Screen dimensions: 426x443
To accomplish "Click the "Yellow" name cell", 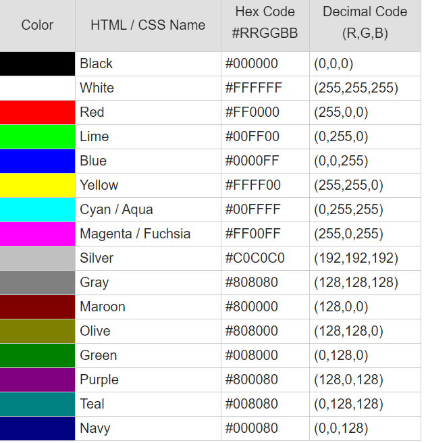I will point(149,185).
